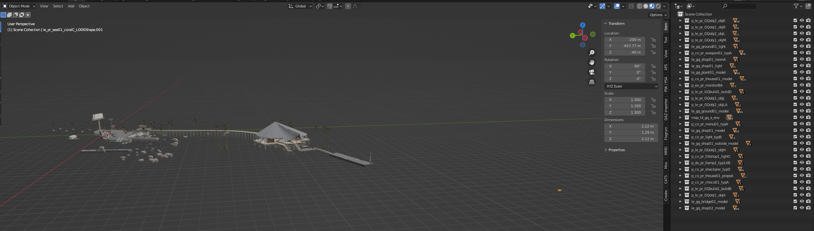The height and width of the screenshot is (231, 814).
Task: Switch to the MMD sidebar tab
Action: [666, 151]
